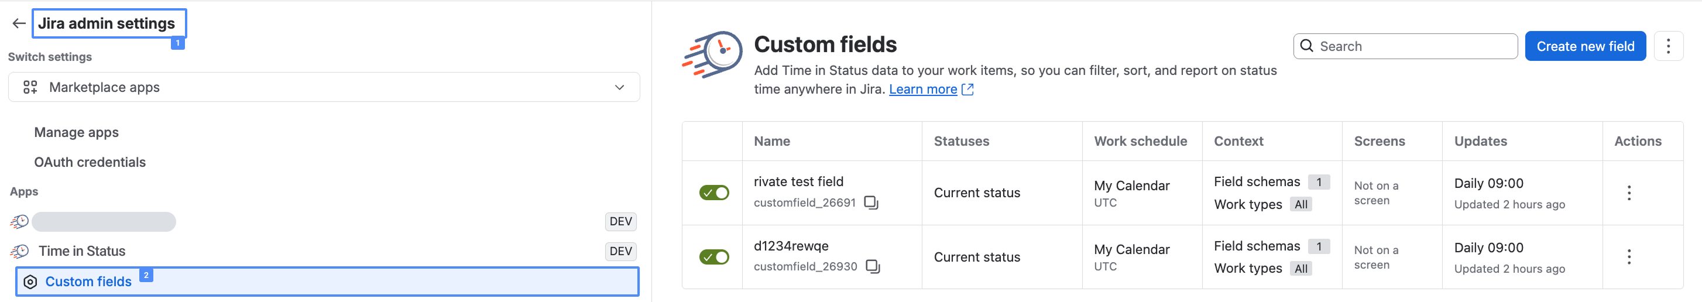Click the Work schedule column header

pyautogui.click(x=1140, y=142)
